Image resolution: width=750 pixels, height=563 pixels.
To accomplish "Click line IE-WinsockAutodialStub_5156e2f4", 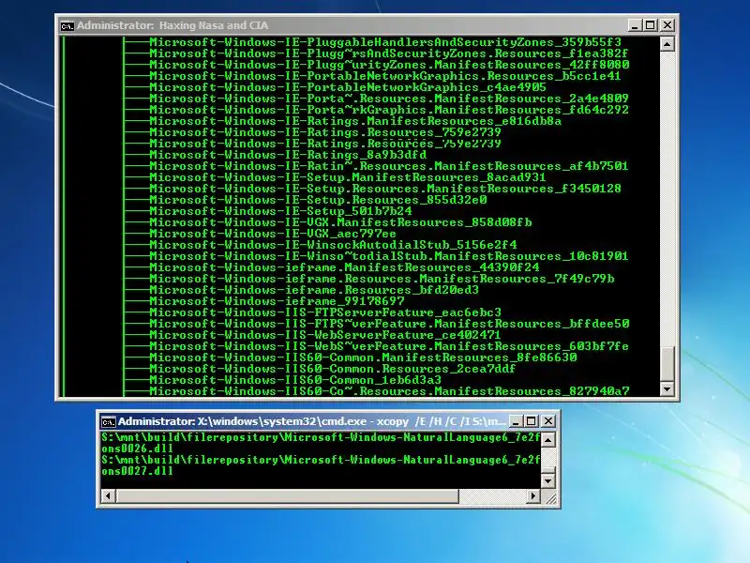I will (x=333, y=245).
